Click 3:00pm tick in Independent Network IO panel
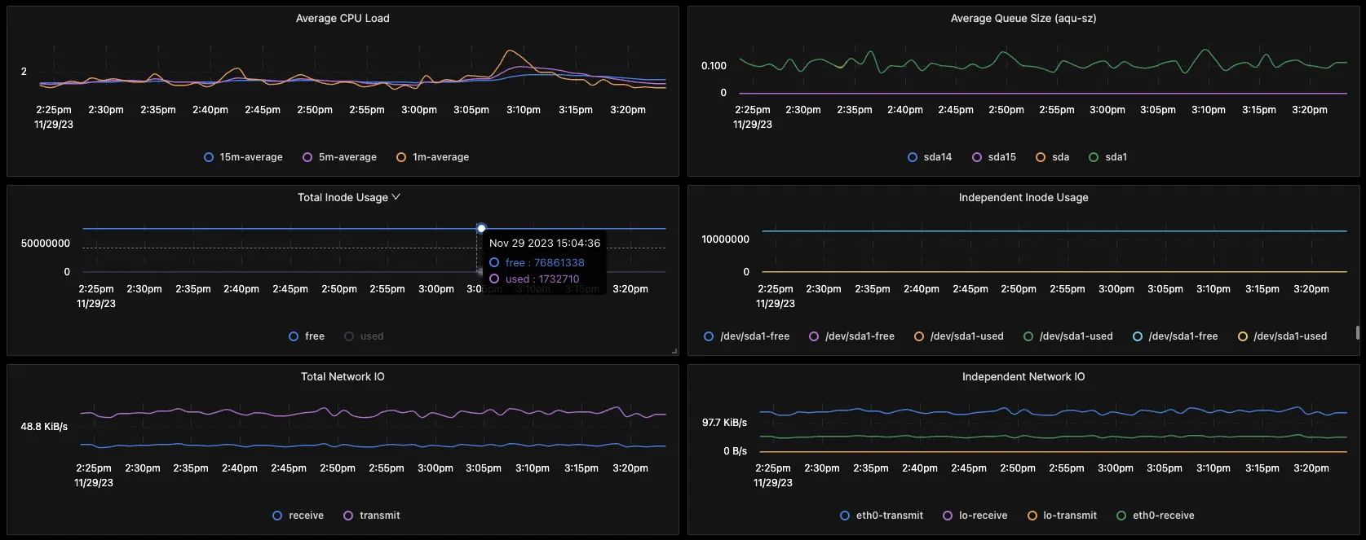The image size is (1366, 540). 1116,468
